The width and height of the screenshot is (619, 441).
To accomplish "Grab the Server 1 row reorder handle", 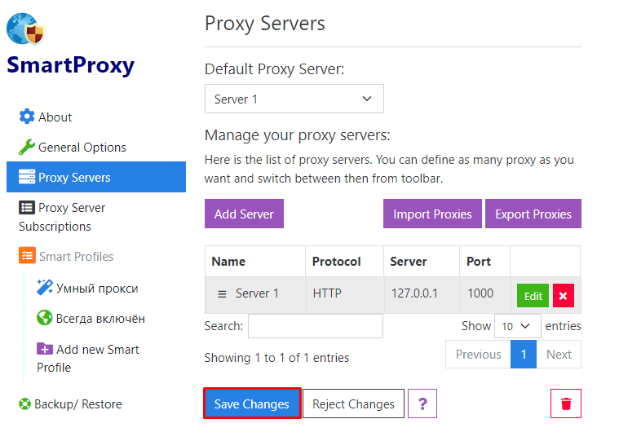I will click(x=223, y=294).
